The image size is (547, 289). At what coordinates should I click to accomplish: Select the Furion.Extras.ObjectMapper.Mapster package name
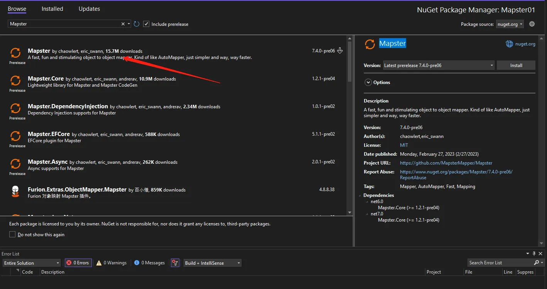click(x=77, y=189)
